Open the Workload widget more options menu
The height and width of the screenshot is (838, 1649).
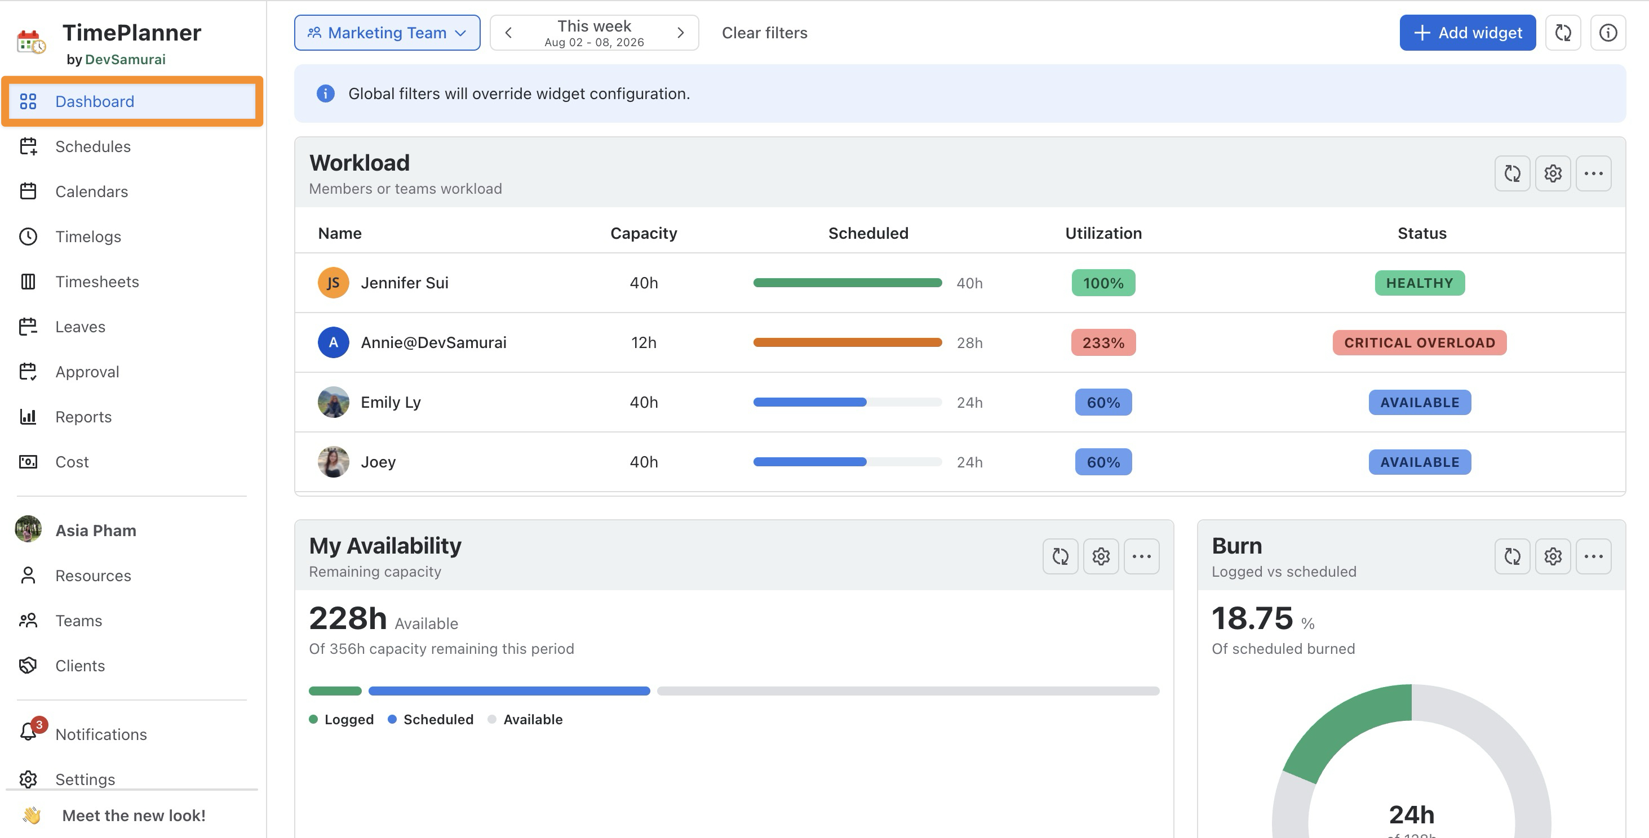pos(1593,173)
